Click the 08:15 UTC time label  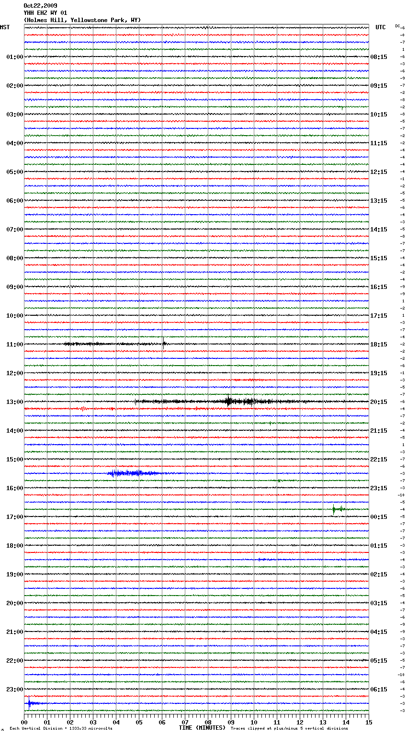click(x=379, y=57)
